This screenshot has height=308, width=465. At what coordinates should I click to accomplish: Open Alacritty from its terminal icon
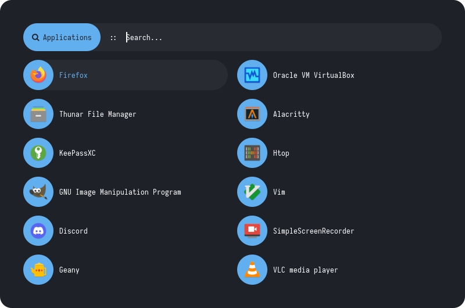tap(252, 114)
